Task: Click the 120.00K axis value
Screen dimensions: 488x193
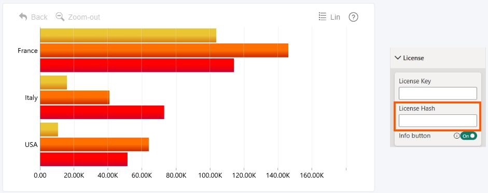Action: click(244, 175)
